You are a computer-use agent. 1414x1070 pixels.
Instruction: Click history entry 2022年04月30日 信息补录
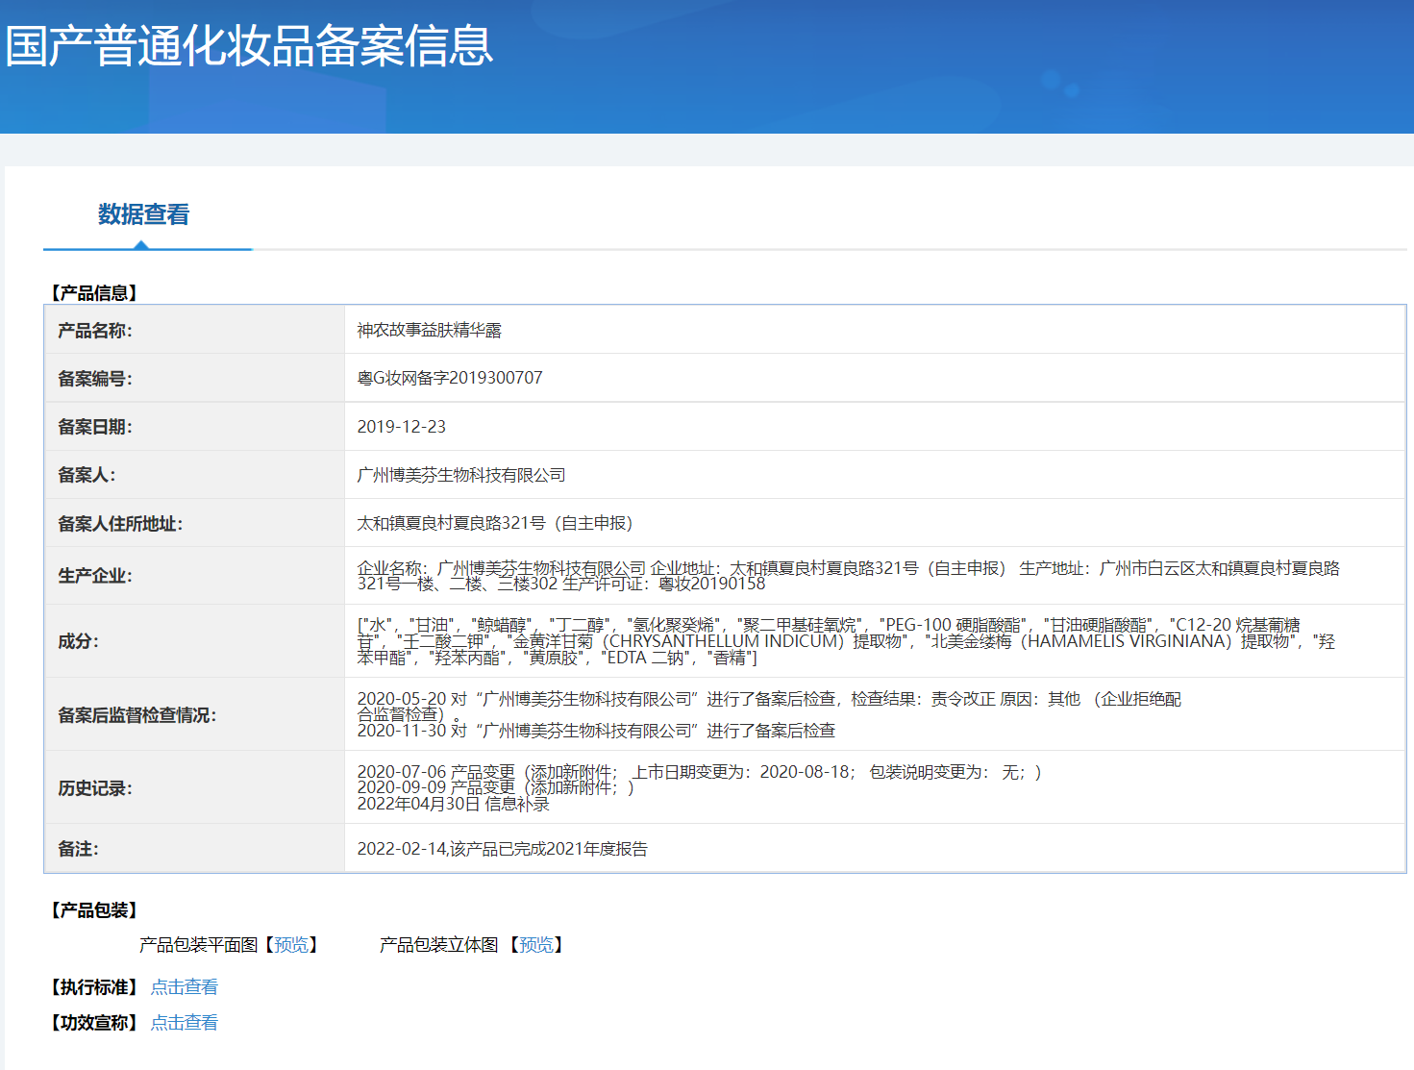pyautogui.click(x=453, y=804)
